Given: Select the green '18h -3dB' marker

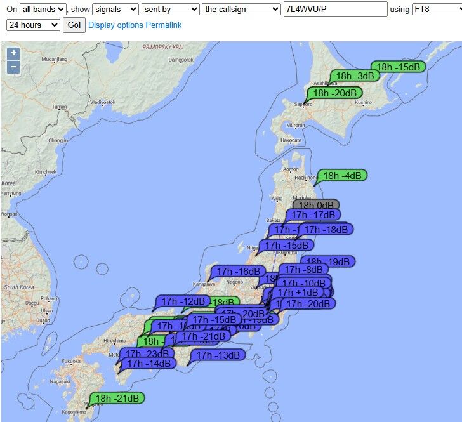Looking at the screenshot, I should (x=355, y=76).
